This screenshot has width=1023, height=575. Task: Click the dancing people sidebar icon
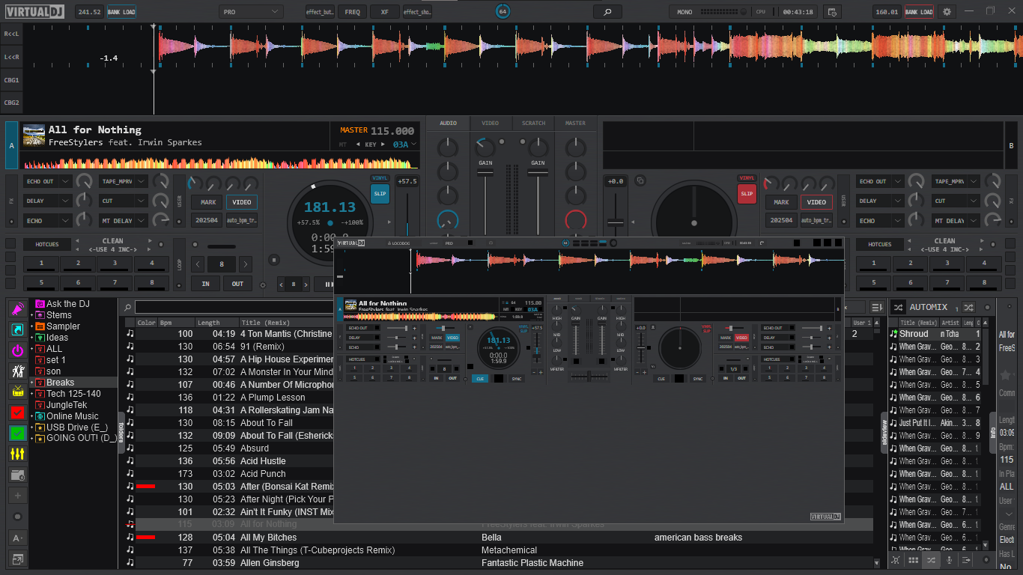tap(18, 371)
